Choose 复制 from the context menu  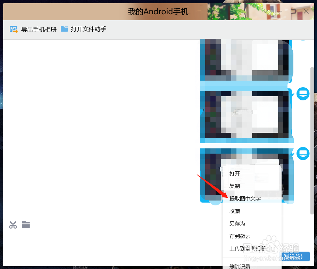(x=234, y=186)
